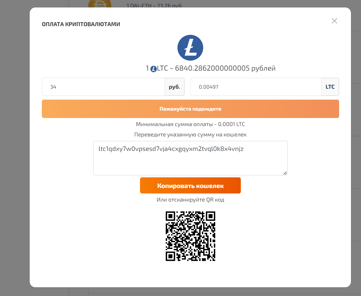361x296 pixels.
Task: Click the Или отсканируйте QR код label
Action: [x=190, y=200]
